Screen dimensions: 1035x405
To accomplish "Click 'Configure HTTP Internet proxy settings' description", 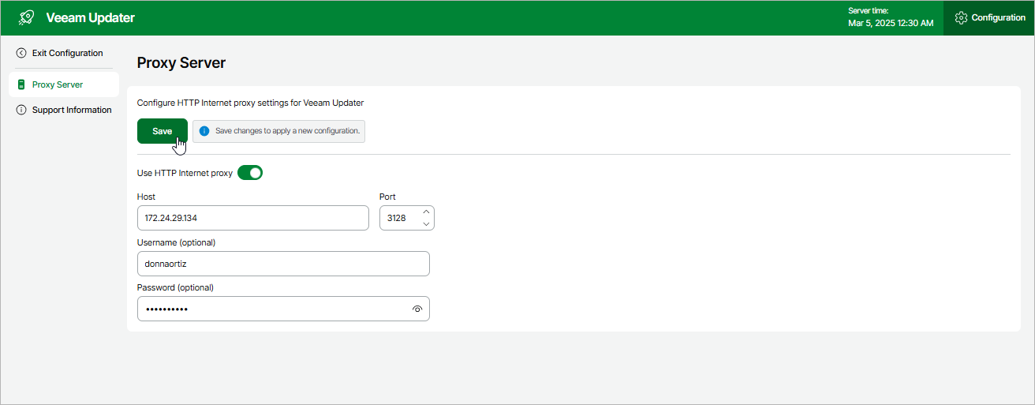I will point(250,103).
